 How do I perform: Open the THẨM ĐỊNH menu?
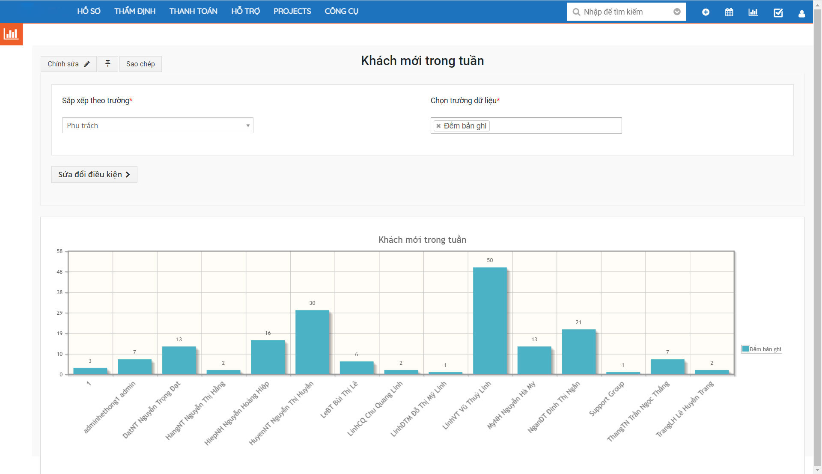[135, 11]
